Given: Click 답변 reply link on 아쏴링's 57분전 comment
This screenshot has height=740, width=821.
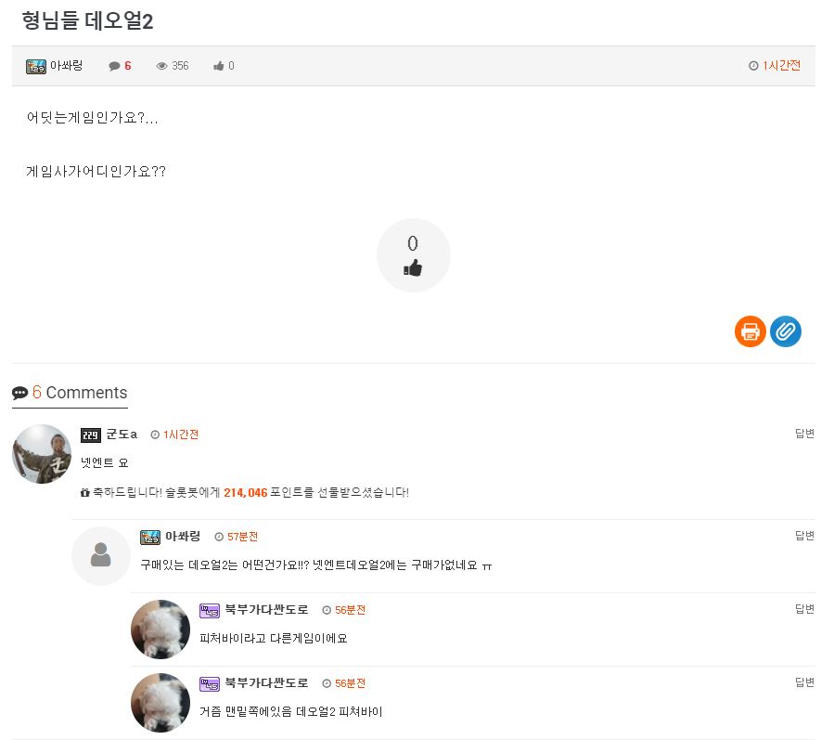Looking at the screenshot, I should pyautogui.click(x=804, y=536).
